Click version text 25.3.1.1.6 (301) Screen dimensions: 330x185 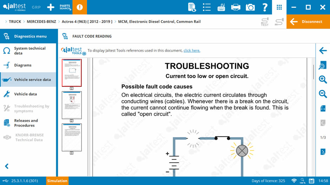tap(25, 181)
